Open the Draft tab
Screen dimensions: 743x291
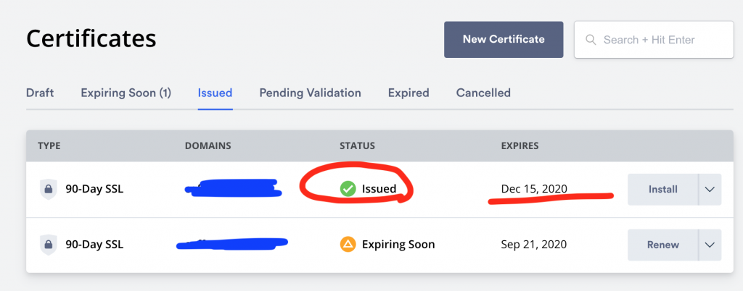pos(40,93)
